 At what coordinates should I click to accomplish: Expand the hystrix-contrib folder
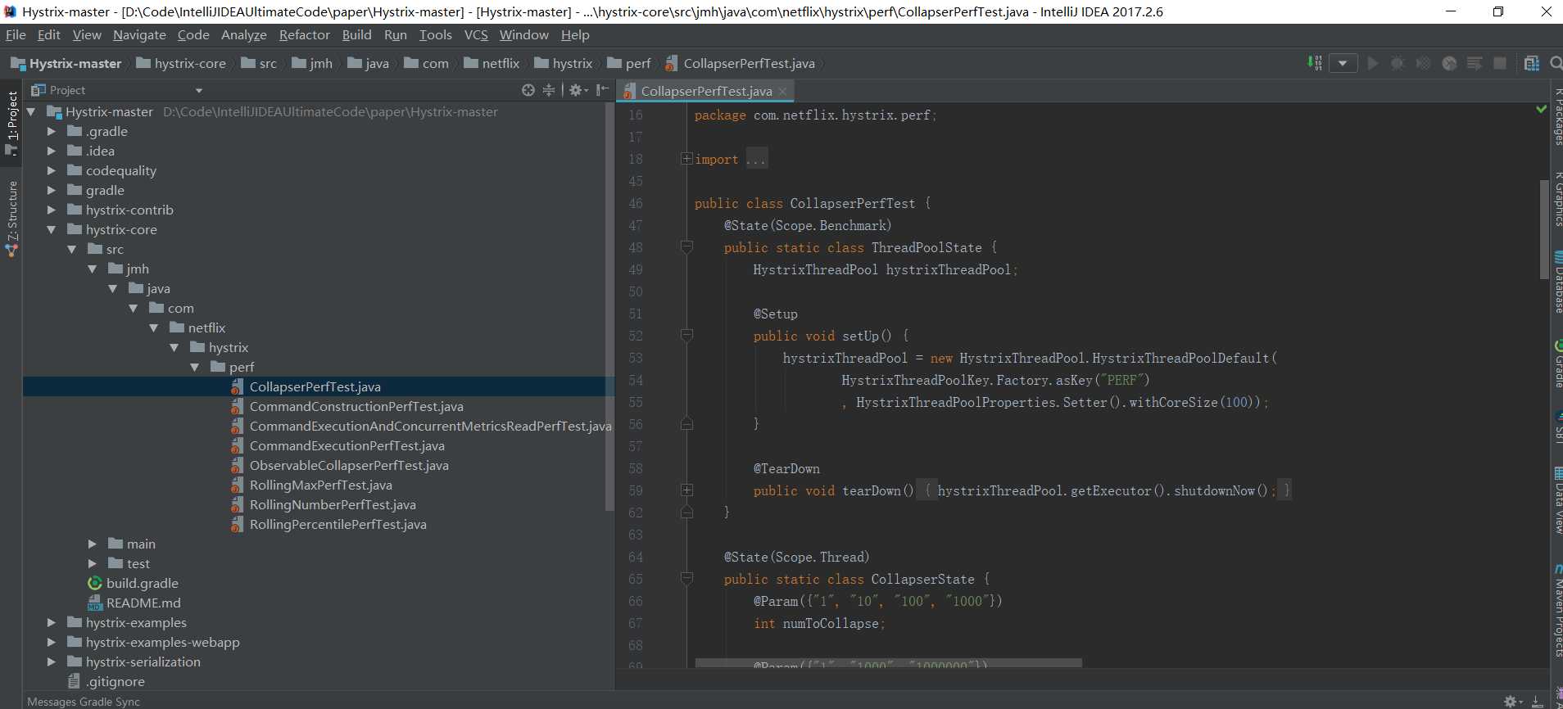point(52,210)
